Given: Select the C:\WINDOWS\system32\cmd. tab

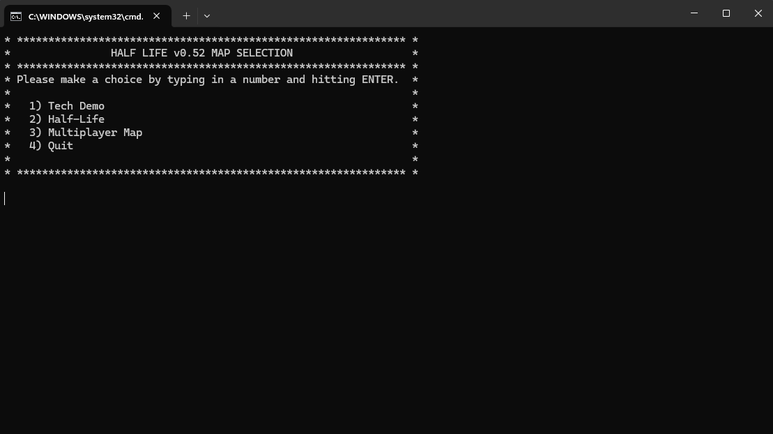Looking at the screenshot, I should 88,16.
